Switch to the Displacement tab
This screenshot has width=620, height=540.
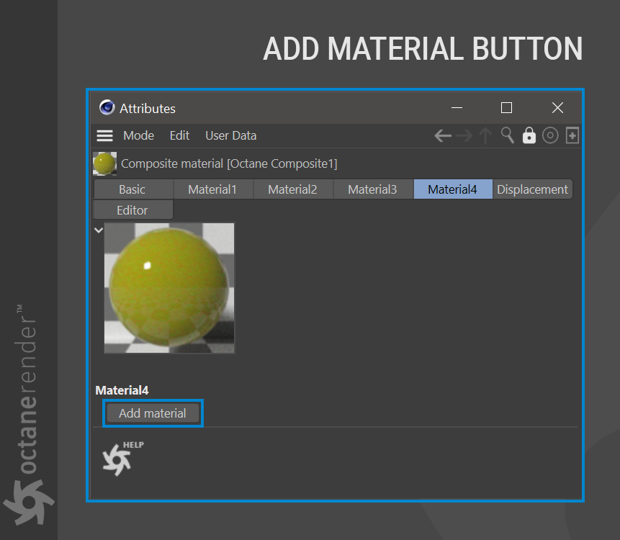click(533, 189)
